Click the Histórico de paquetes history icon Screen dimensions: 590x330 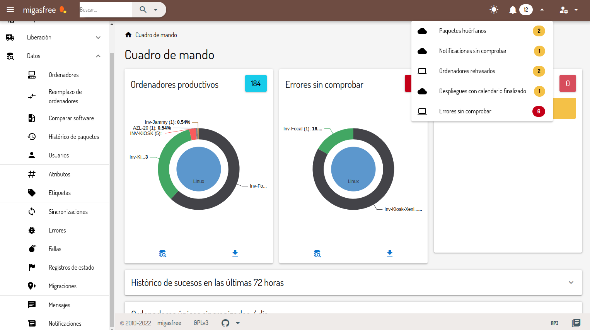[x=32, y=137]
